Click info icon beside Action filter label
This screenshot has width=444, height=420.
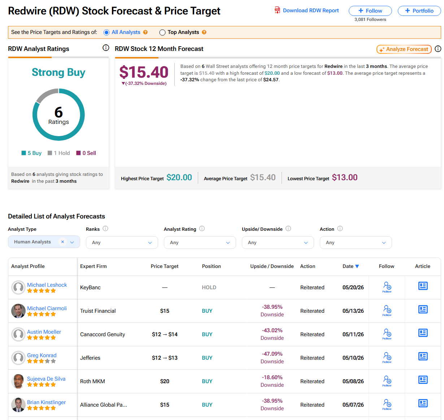(340, 229)
